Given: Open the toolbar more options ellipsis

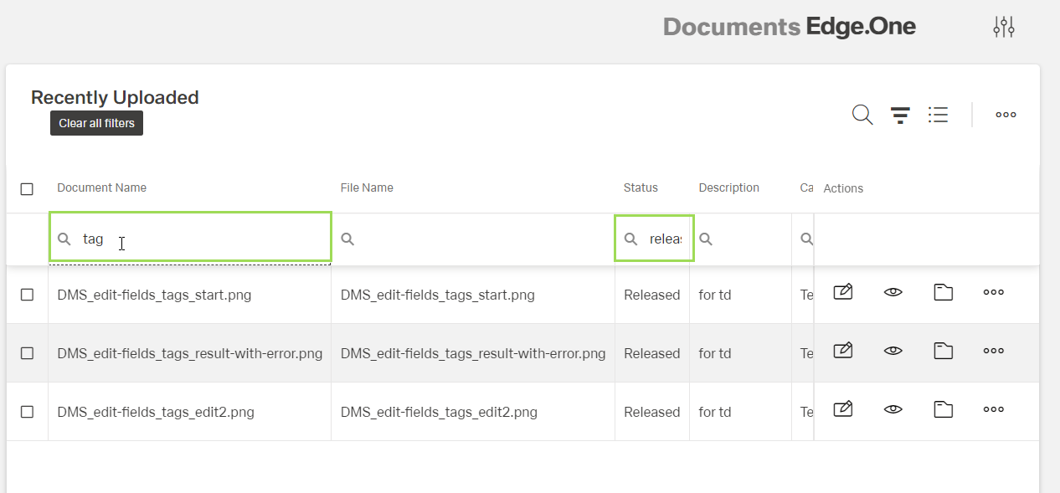Looking at the screenshot, I should click(x=1006, y=115).
